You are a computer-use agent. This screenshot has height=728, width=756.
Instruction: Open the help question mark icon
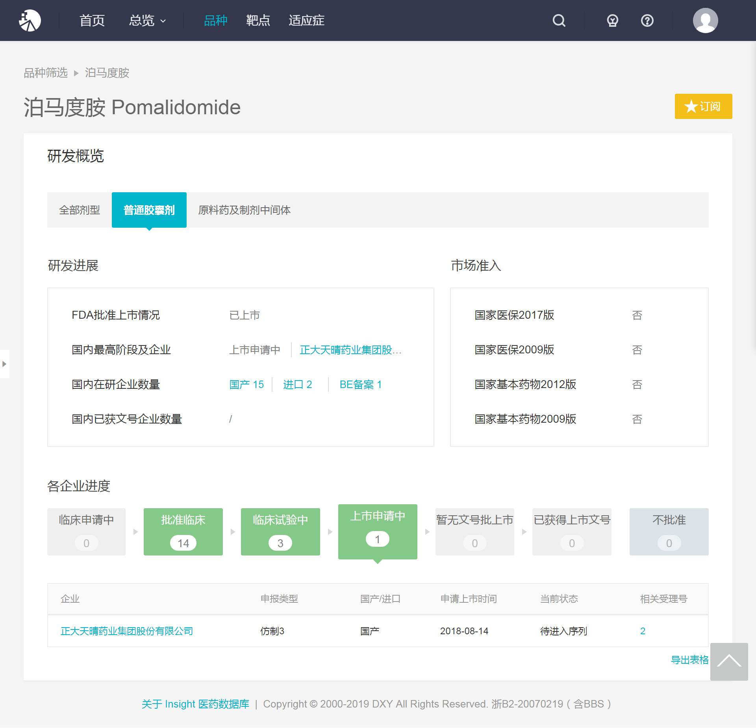tap(647, 20)
